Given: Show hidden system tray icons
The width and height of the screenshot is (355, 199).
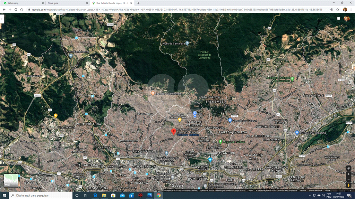Looking at the screenshot, I should [x=309, y=196].
